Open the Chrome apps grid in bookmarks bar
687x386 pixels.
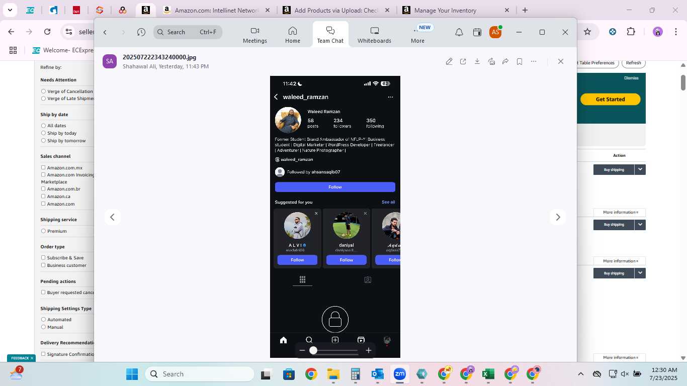[x=13, y=50]
